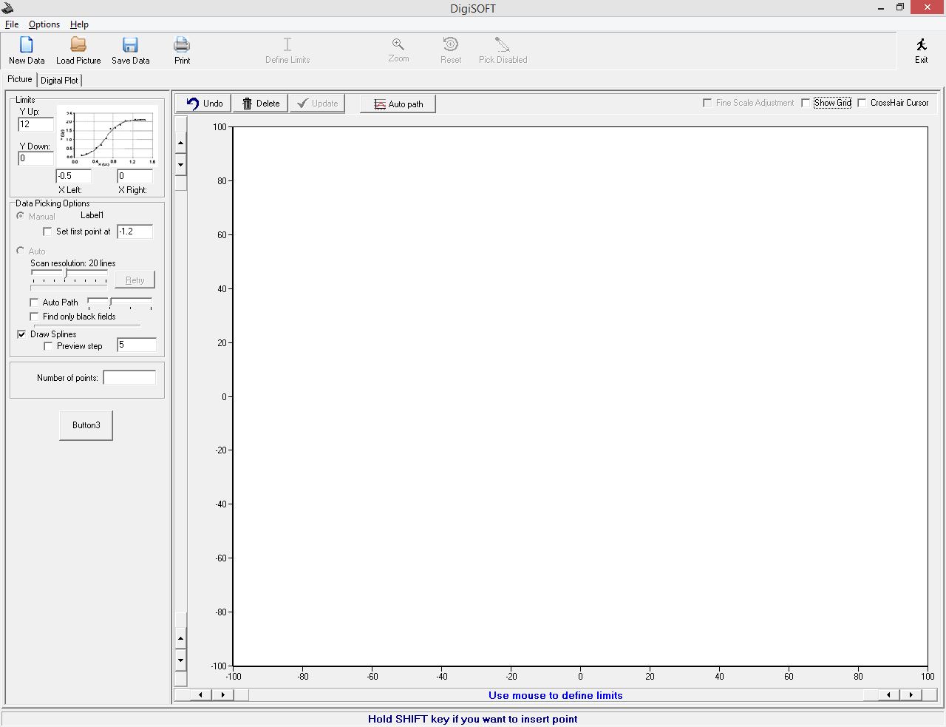Start Auto path from the toolbar

pyautogui.click(x=398, y=104)
